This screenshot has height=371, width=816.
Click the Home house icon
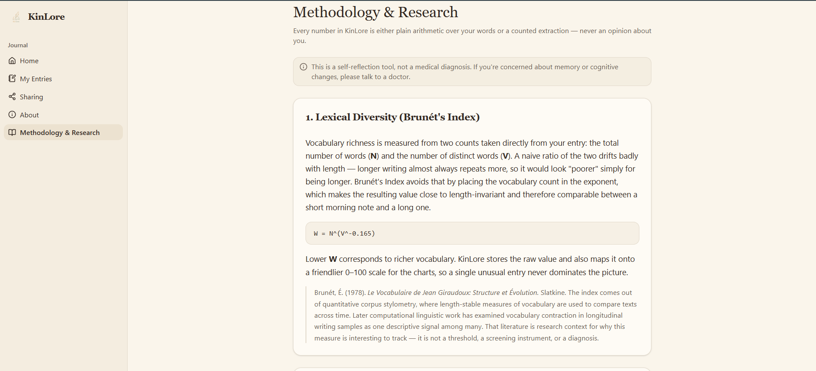pos(12,61)
